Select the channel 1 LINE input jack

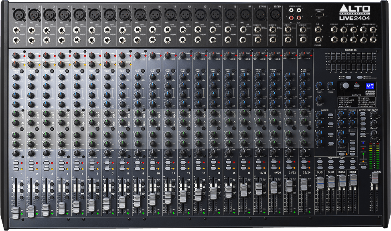(16, 30)
